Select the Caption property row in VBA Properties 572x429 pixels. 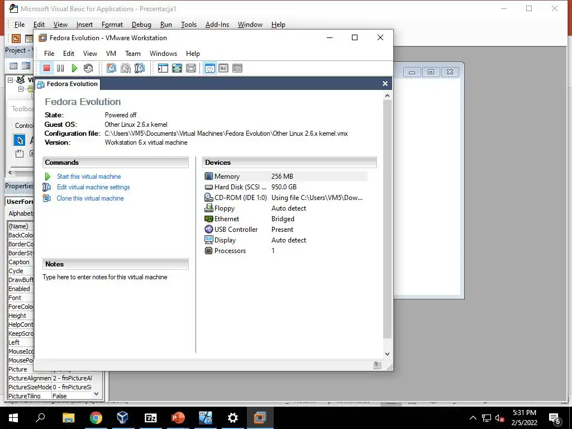pyautogui.click(x=21, y=262)
